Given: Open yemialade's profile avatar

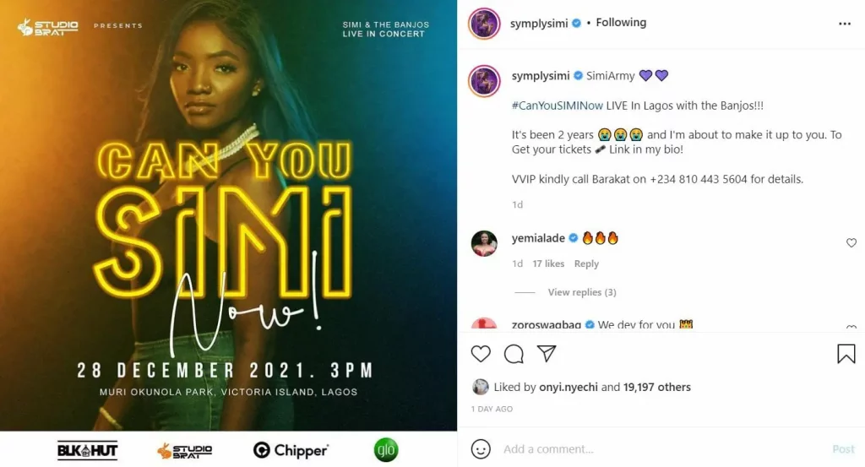Looking at the screenshot, I should 484,243.
